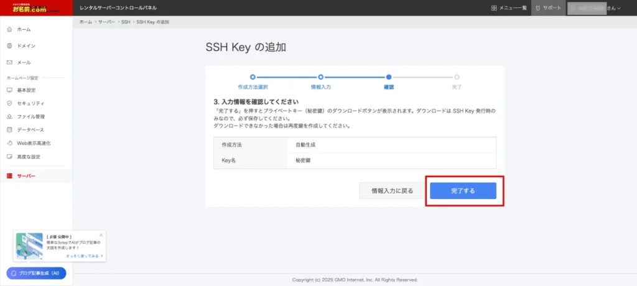Click the さっそく使ってみる link
The width and height of the screenshot is (637, 286).
point(84,256)
